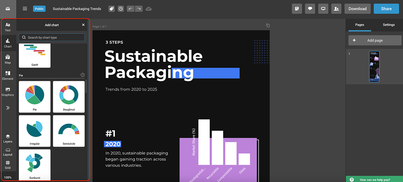Click the 100% zoom level
This screenshot has width=403, height=182.
tap(8, 177)
